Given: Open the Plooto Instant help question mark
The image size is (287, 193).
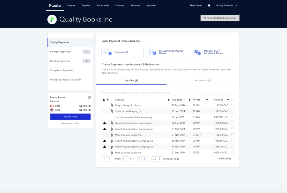Looking at the screenshot, I should 89,97.
